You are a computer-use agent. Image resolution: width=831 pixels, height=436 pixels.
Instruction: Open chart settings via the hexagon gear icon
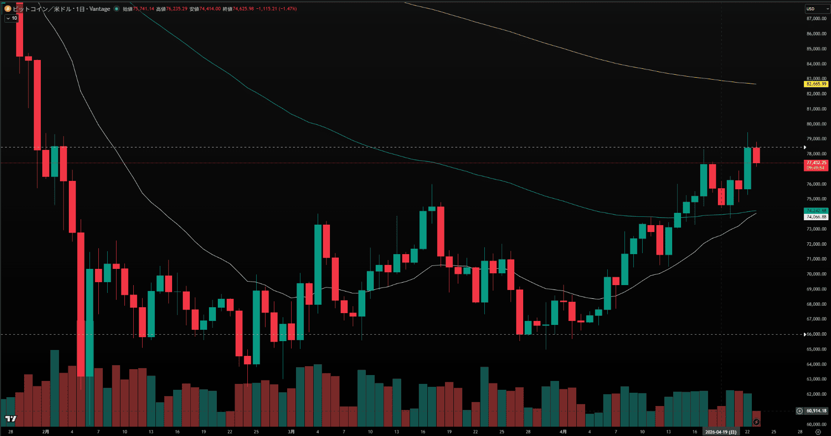818,432
